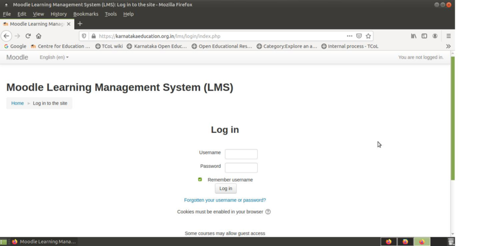This screenshot has height=246, width=482.
Task: Show more bookmarks chevron
Action: tap(448, 46)
